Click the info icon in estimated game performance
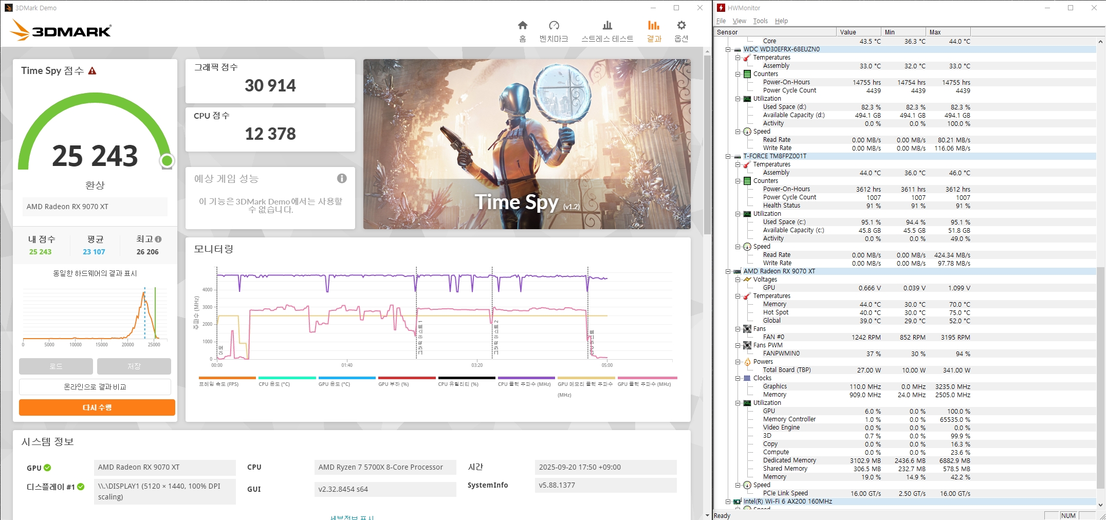The image size is (1106, 520). [342, 178]
